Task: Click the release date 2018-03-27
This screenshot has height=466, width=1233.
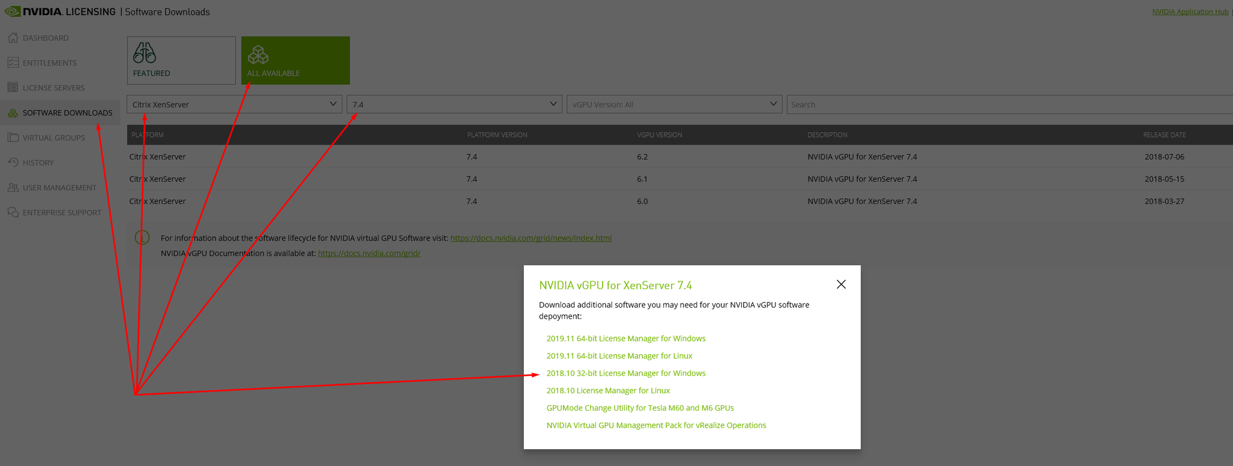Action: 1164,201
